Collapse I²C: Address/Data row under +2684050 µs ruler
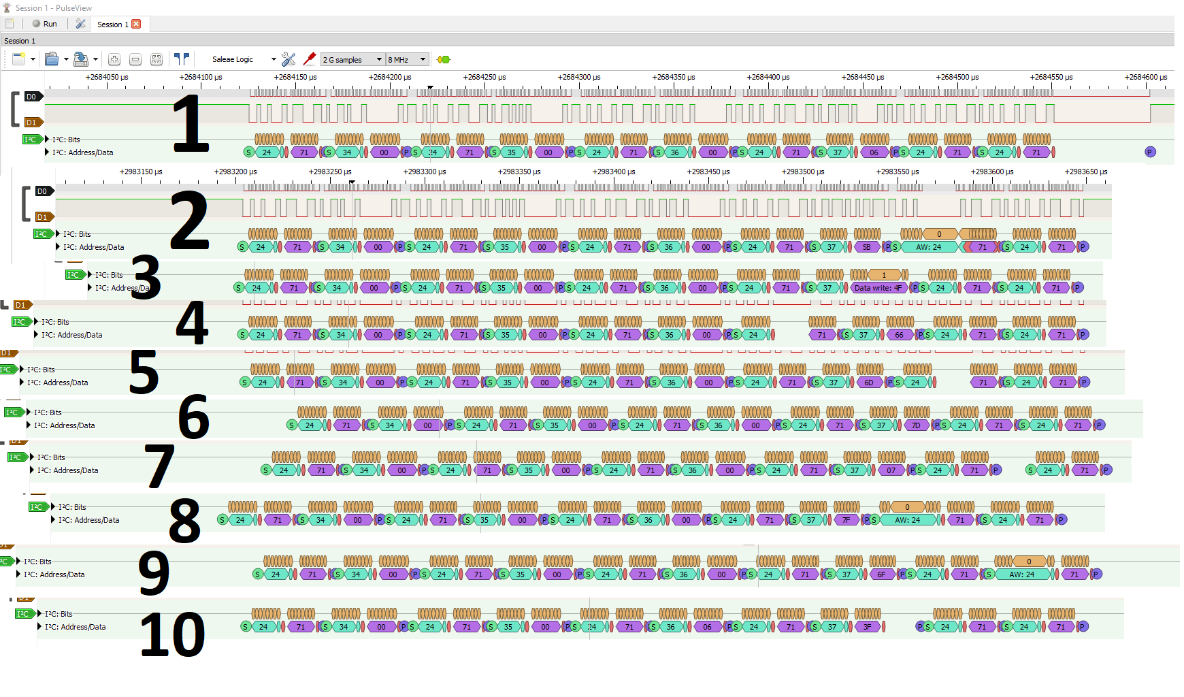Viewport: 1184px width, 697px height. point(47,152)
